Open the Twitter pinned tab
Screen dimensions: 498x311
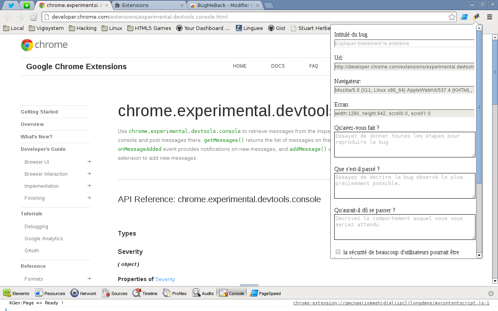pyautogui.click(x=11, y=5)
